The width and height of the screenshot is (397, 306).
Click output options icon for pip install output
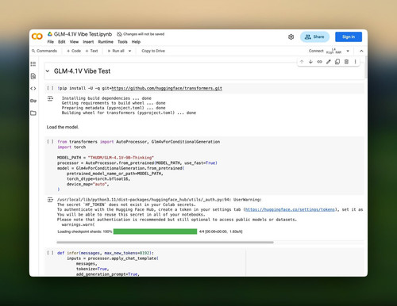tap(50, 98)
